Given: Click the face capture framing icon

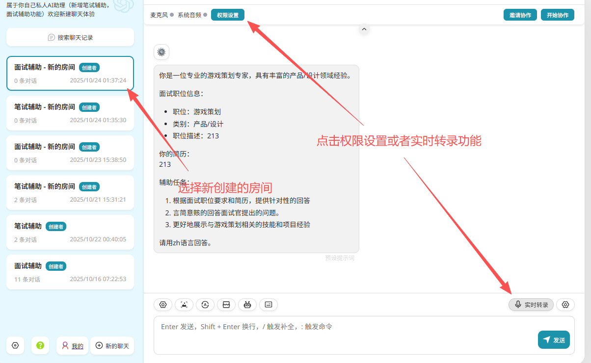Looking at the screenshot, I should click(x=184, y=305).
